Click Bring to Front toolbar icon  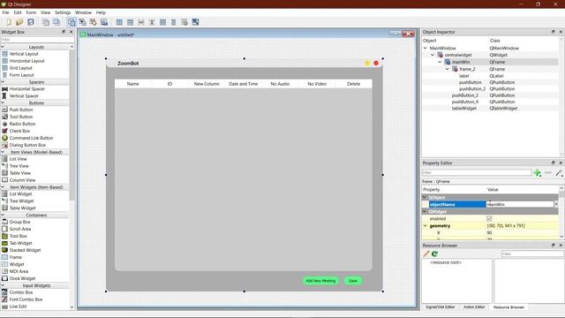point(56,22)
